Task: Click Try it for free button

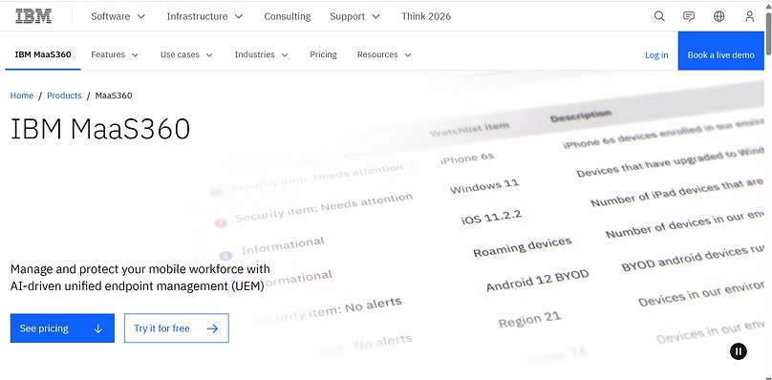Action: pyautogui.click(x=176, y=328)
